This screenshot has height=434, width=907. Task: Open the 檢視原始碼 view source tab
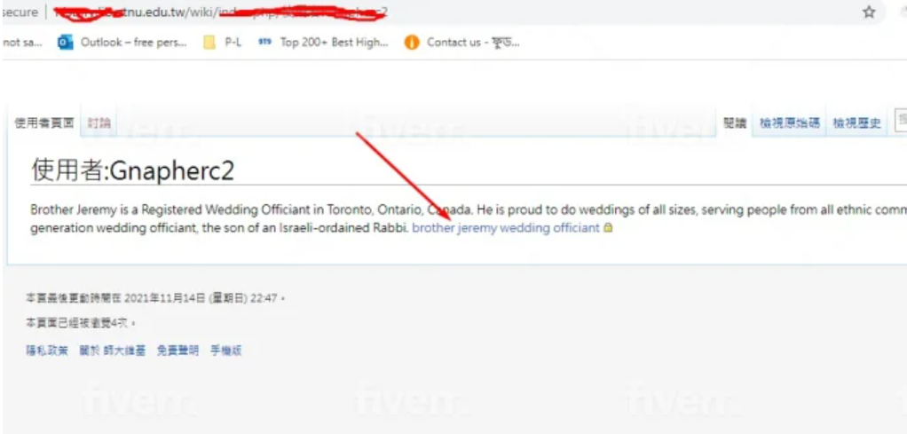point(790,122)
